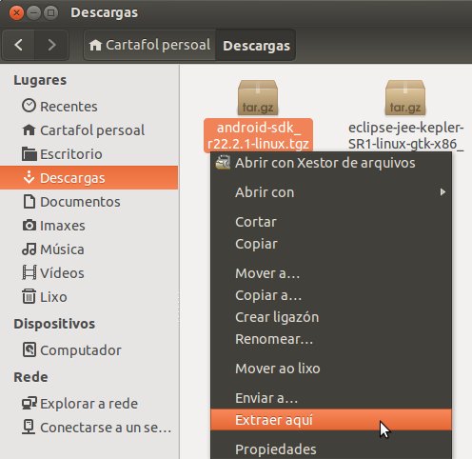
Task: Open Lixo label in sidebar
Action: coord(53,297)
